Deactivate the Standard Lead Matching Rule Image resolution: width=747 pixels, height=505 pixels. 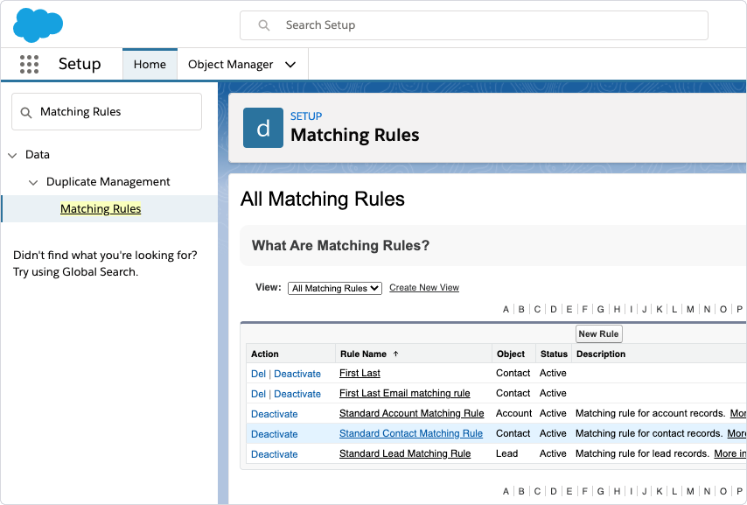point(274,453)
